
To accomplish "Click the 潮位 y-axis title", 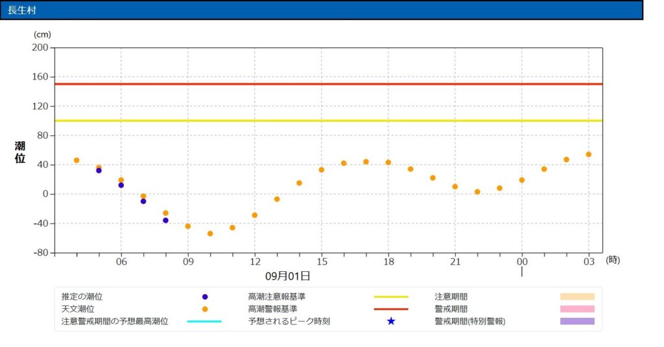I will click(x=20, y=152).
